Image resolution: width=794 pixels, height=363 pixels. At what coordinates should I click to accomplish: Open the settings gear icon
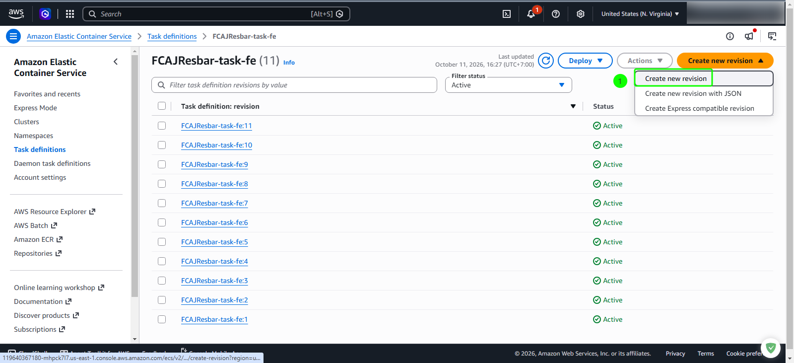click(581, 14)
